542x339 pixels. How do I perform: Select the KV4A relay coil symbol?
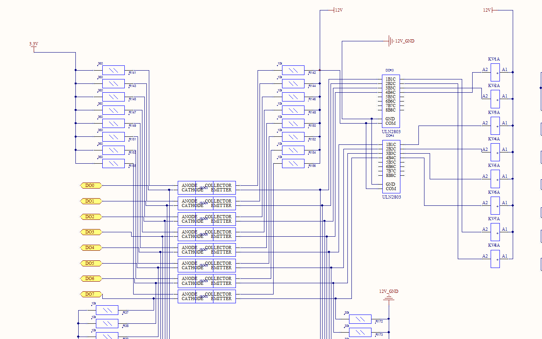pos(495,152)
